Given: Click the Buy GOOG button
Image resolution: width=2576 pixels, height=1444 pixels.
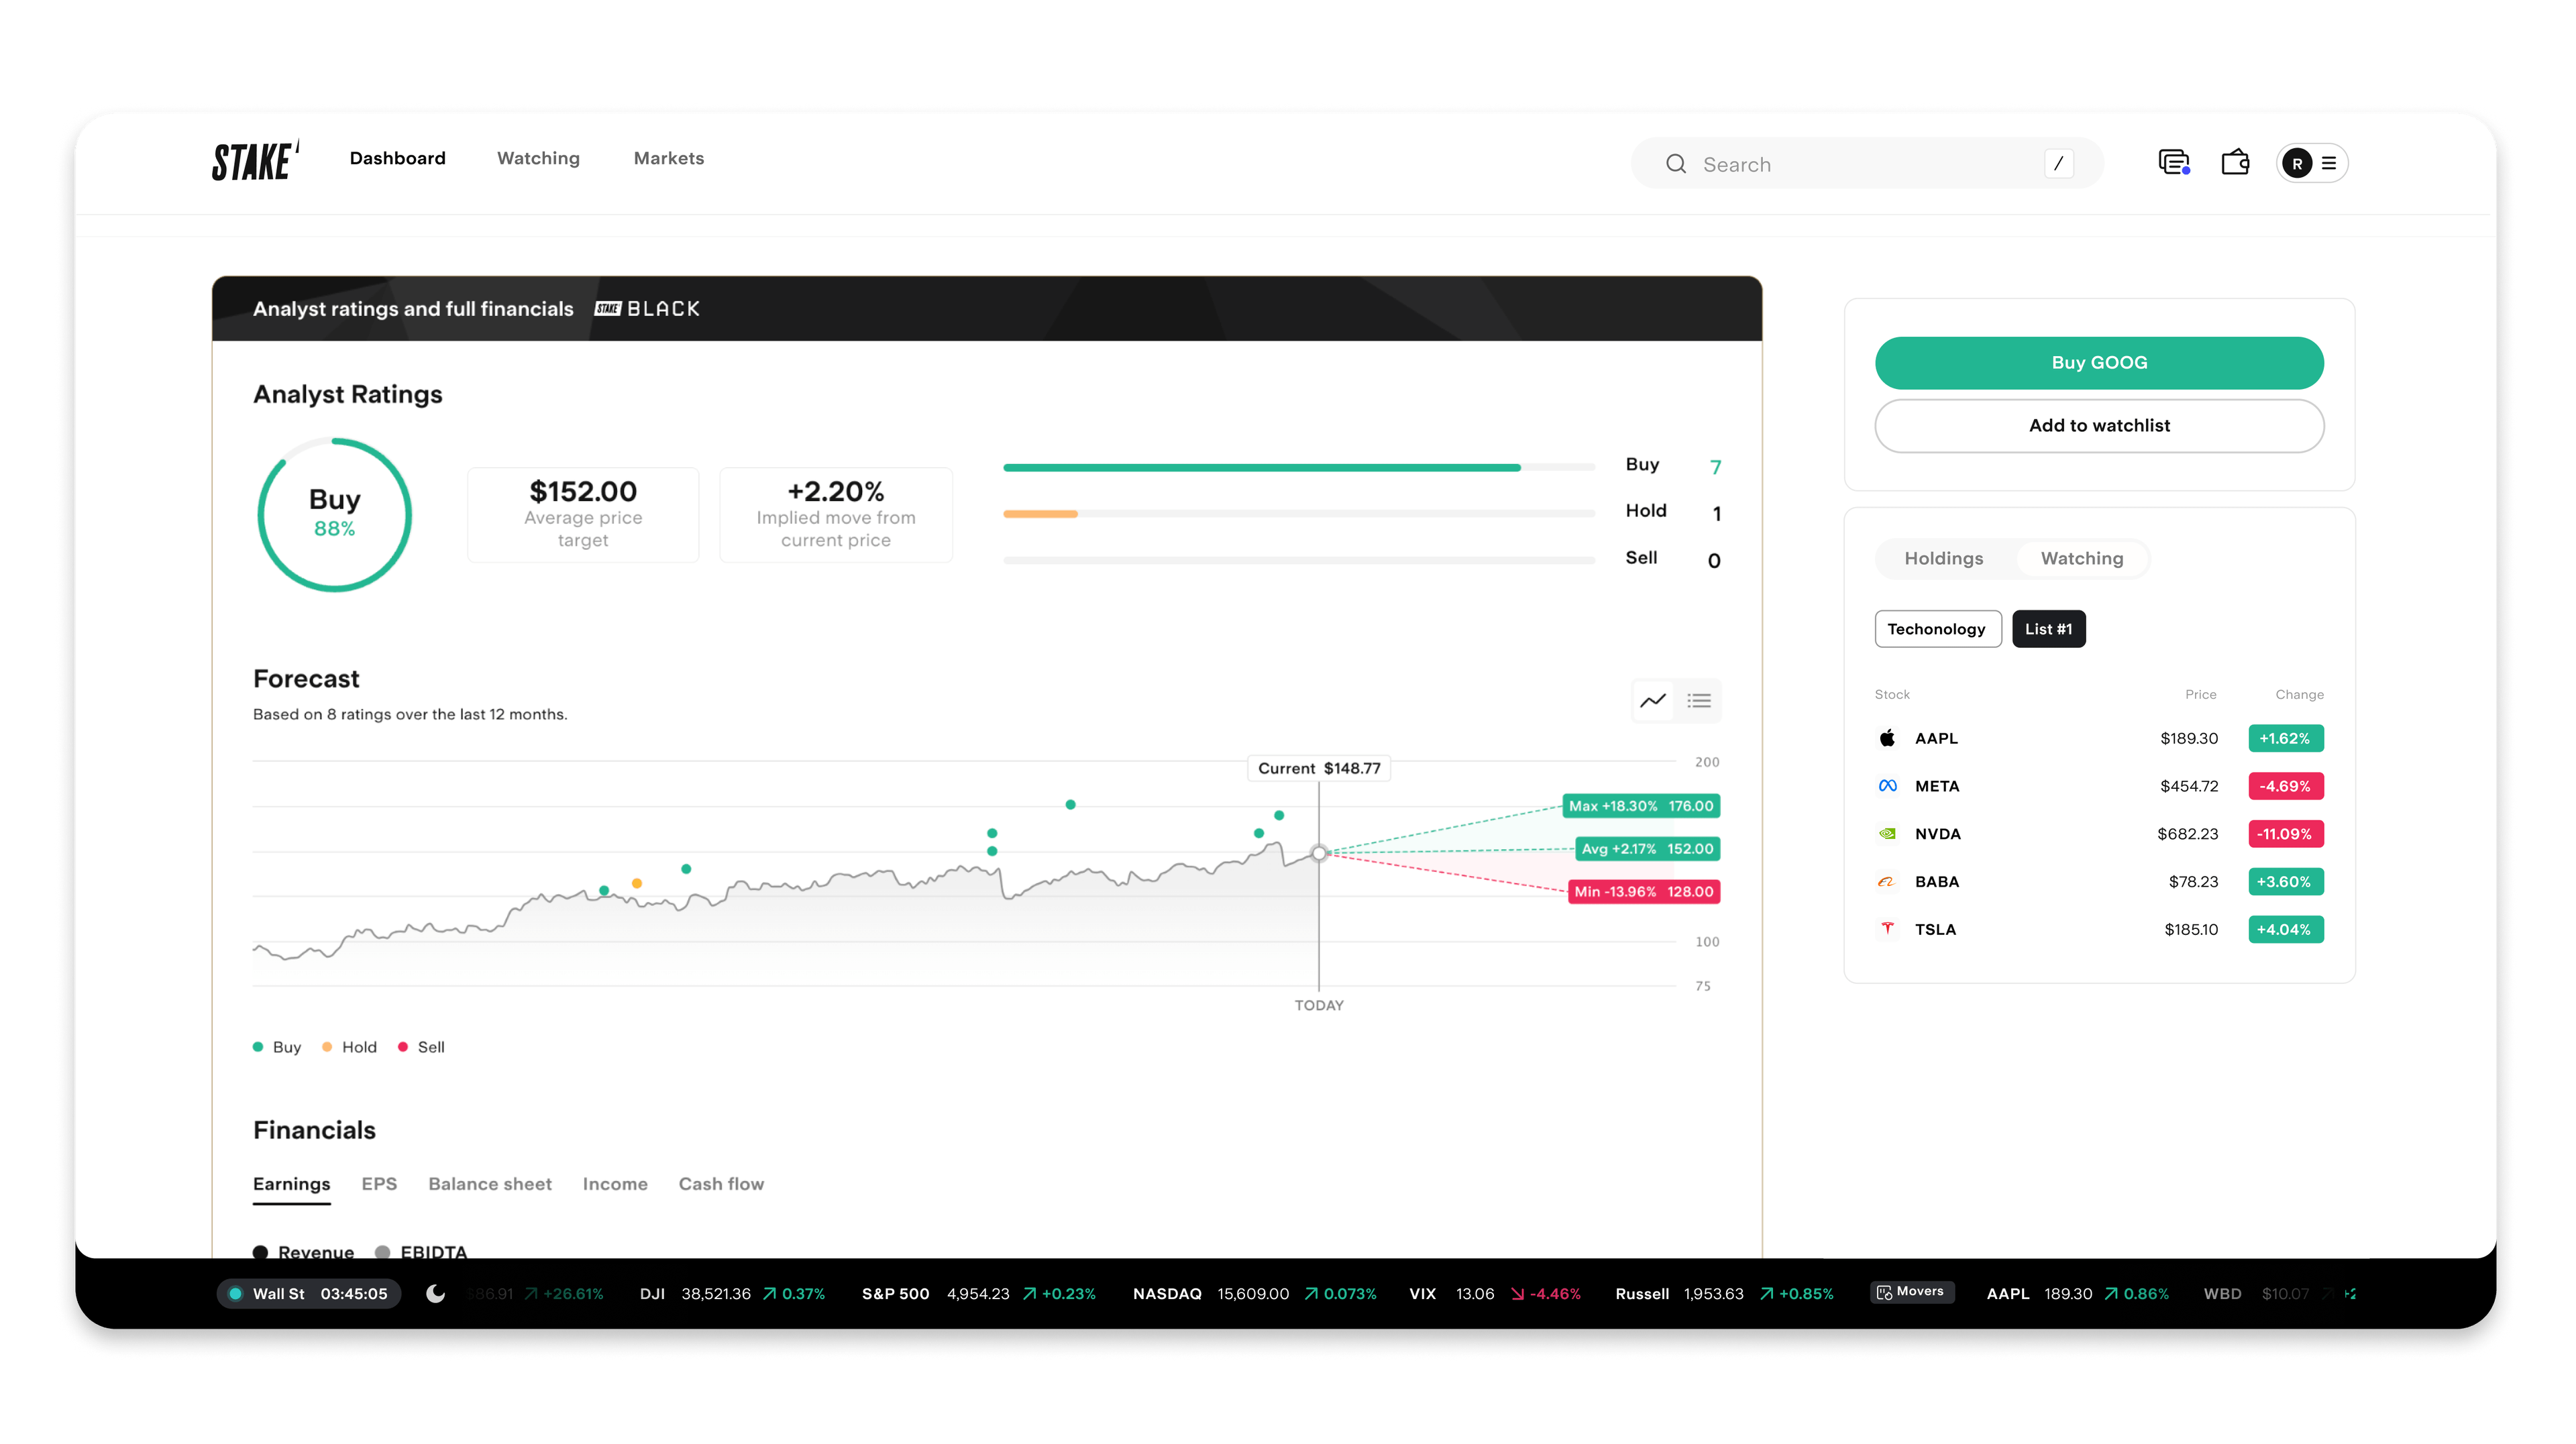Looking at the screenshot, I should (2098, 362).
